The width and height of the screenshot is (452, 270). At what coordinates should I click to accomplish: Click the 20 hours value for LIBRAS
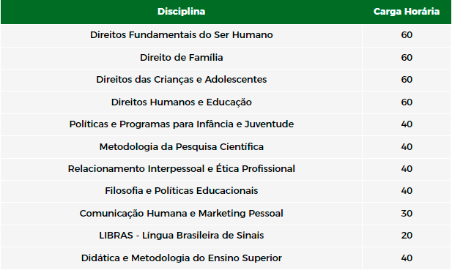pyautogui.click(x=407, y=236)
